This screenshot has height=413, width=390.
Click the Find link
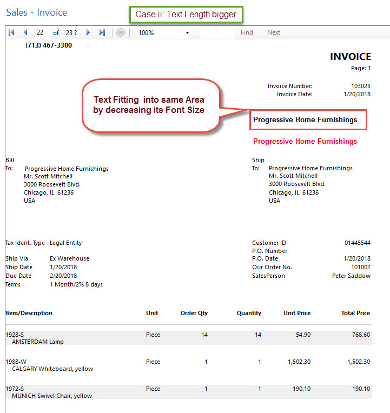[247, 32]
